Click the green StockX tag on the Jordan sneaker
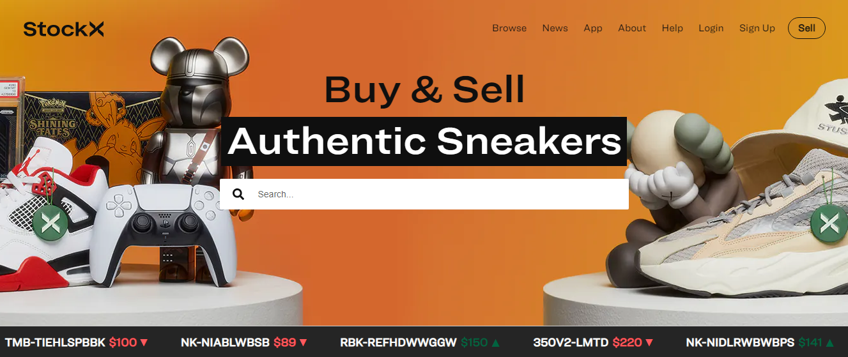 [51, 223]
